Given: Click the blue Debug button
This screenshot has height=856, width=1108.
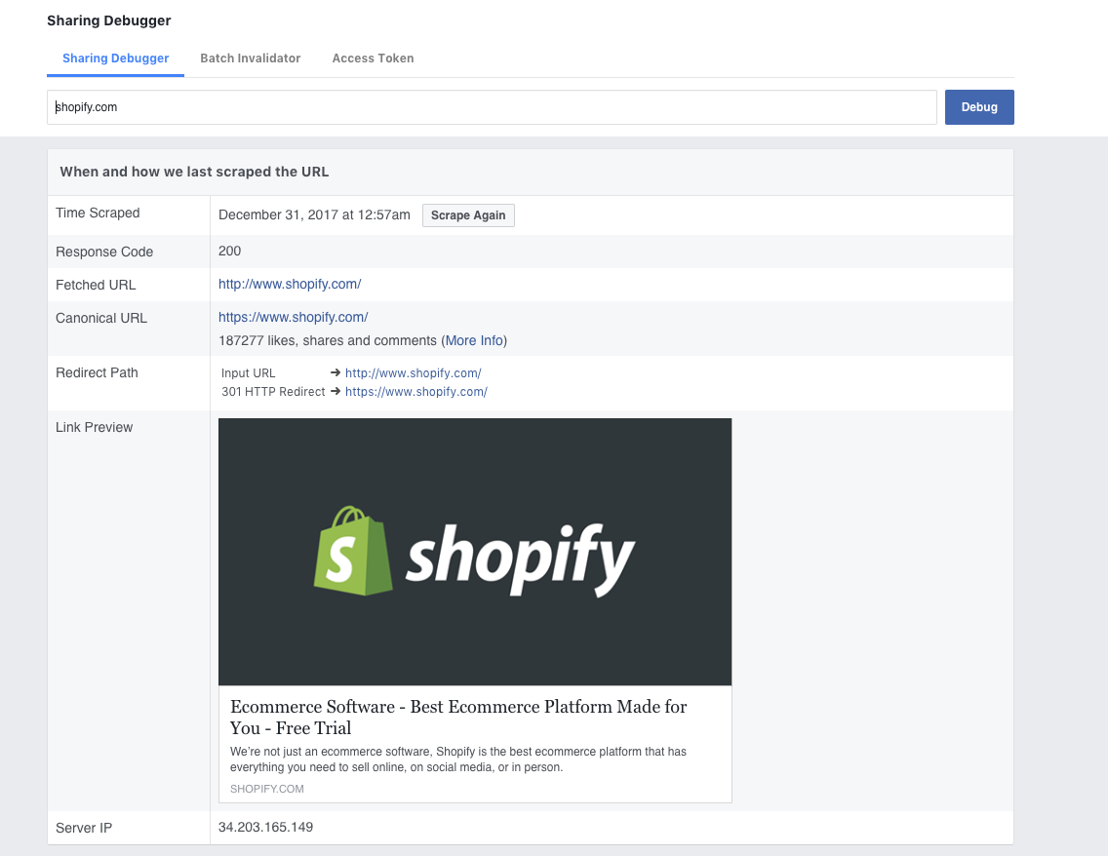Looking at the screenshot, I should pos(979,107).
